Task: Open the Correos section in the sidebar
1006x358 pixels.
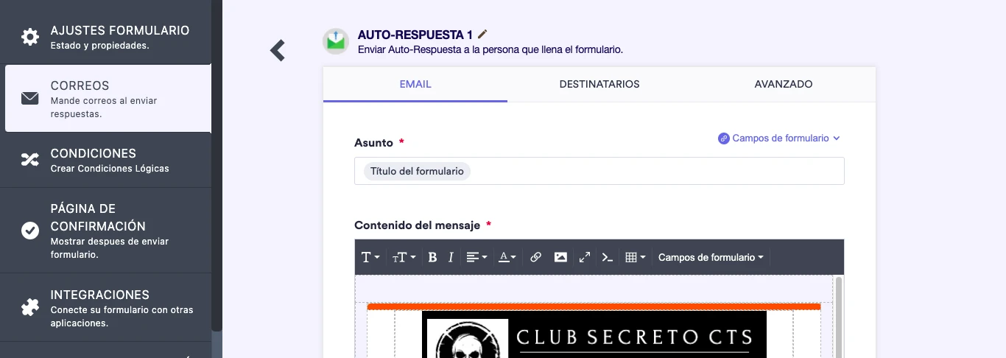Action: (x=108, y=98)
